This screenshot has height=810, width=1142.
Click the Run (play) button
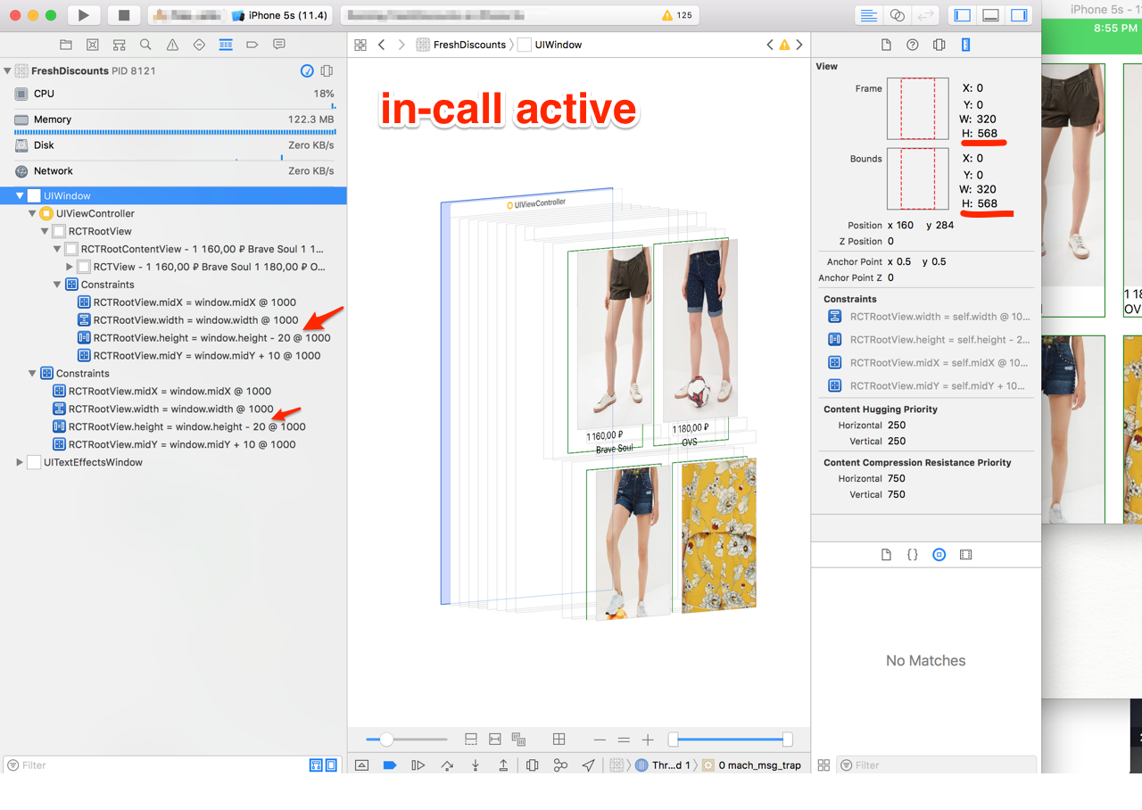click(x=84, y=15)
